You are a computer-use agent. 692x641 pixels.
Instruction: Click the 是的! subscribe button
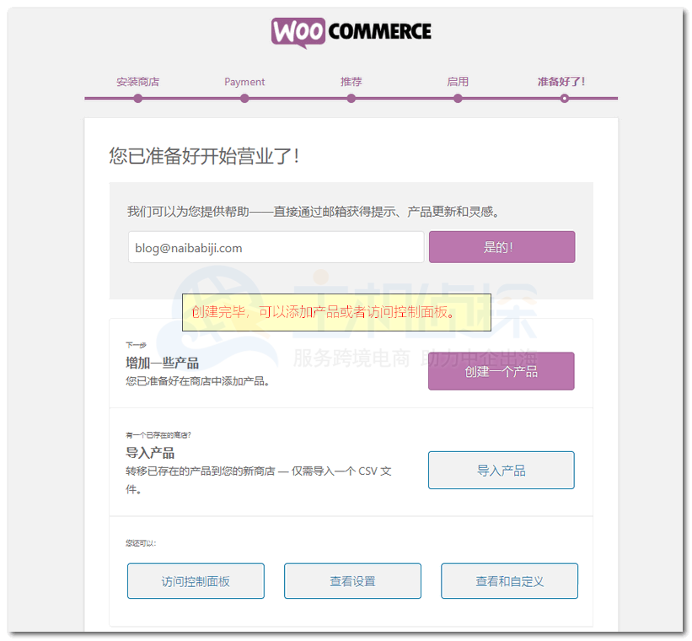(502, 247)
